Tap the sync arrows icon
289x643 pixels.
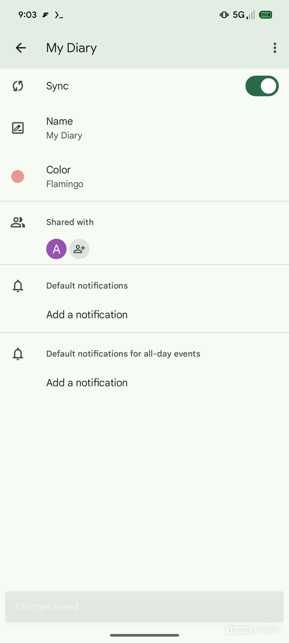[18, 86]
